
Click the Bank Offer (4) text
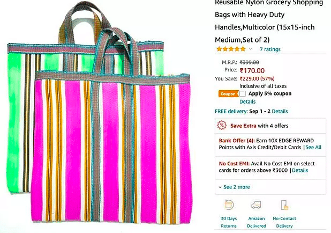point(237,141)
